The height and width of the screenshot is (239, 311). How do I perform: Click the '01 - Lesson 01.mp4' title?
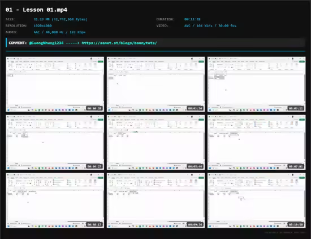coord(37,10)
